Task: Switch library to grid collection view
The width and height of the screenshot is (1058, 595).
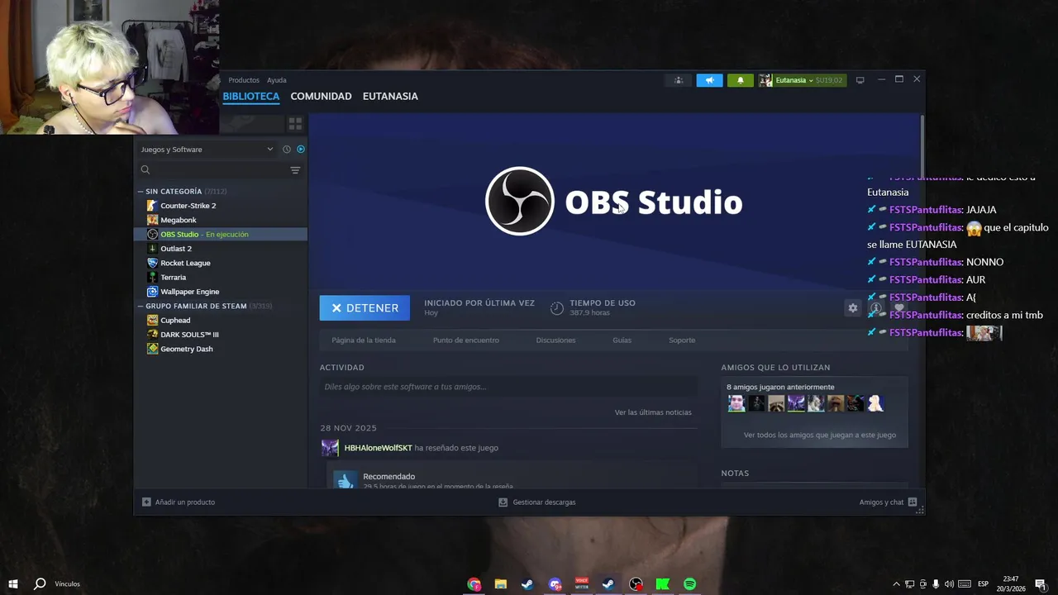Action: (295, 124)
